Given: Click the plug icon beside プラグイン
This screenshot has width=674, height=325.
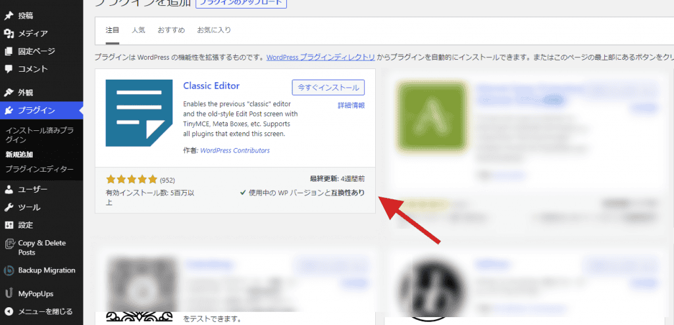Looking at the screenshot, I should pos(9,111).
